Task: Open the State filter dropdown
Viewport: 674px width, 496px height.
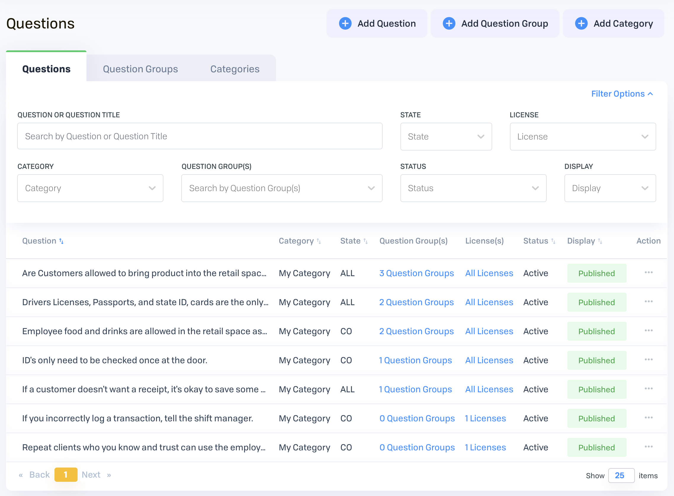Action: (x=446, y=137)
